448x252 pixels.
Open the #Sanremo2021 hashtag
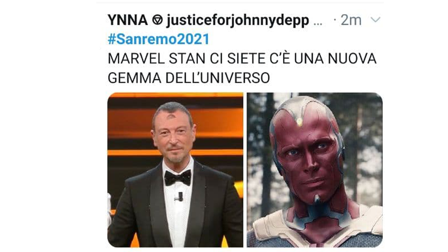tap(159, 39)
